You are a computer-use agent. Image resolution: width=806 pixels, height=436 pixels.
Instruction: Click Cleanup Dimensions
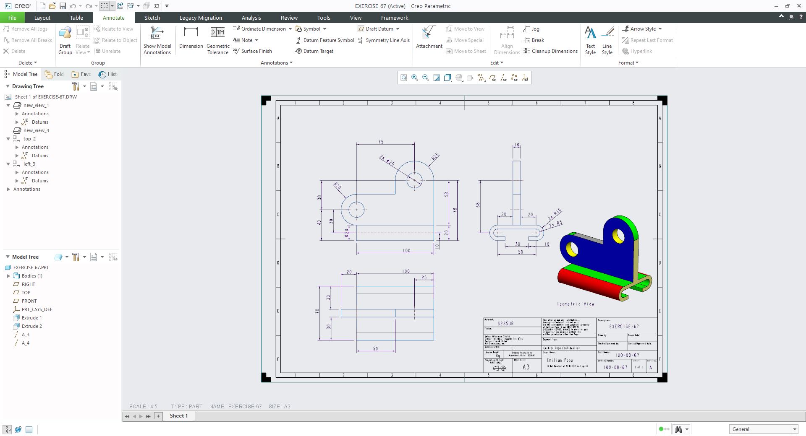550,51
